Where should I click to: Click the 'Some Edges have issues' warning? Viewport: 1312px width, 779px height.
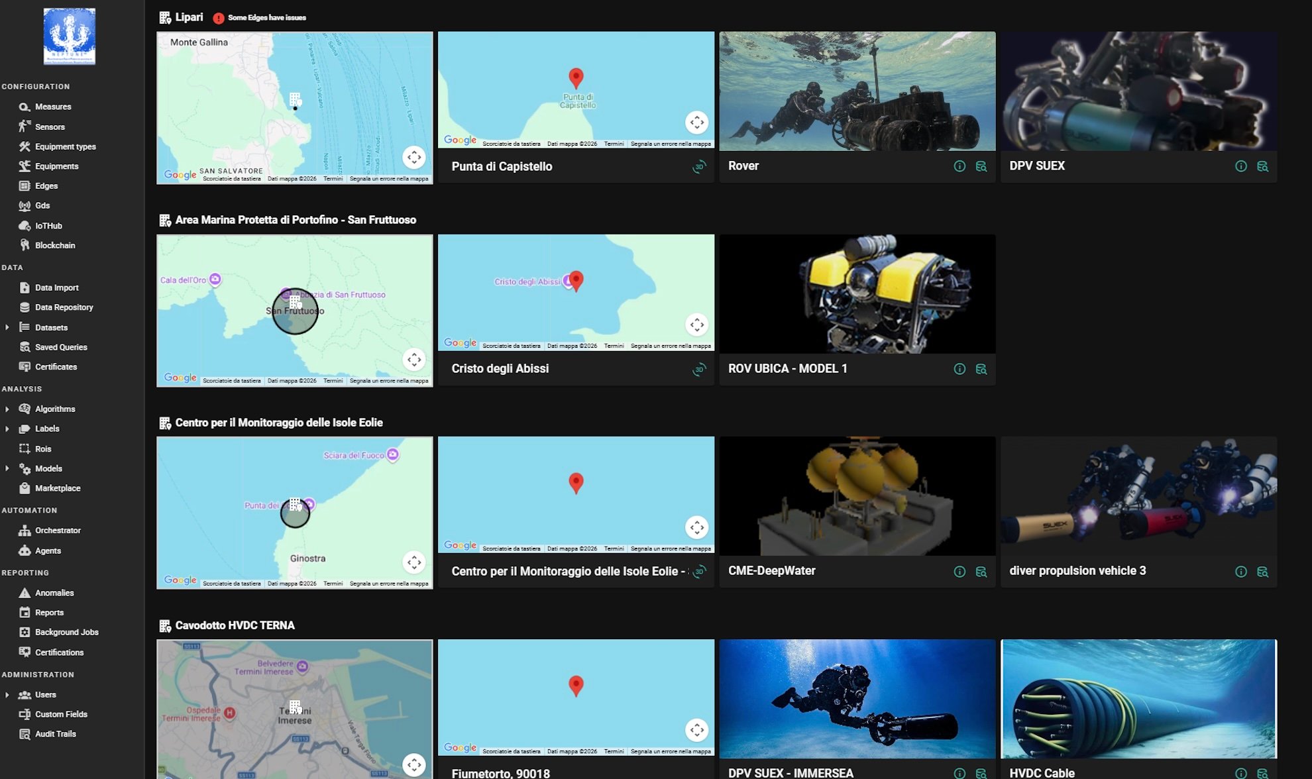click(x=260, y=18)
